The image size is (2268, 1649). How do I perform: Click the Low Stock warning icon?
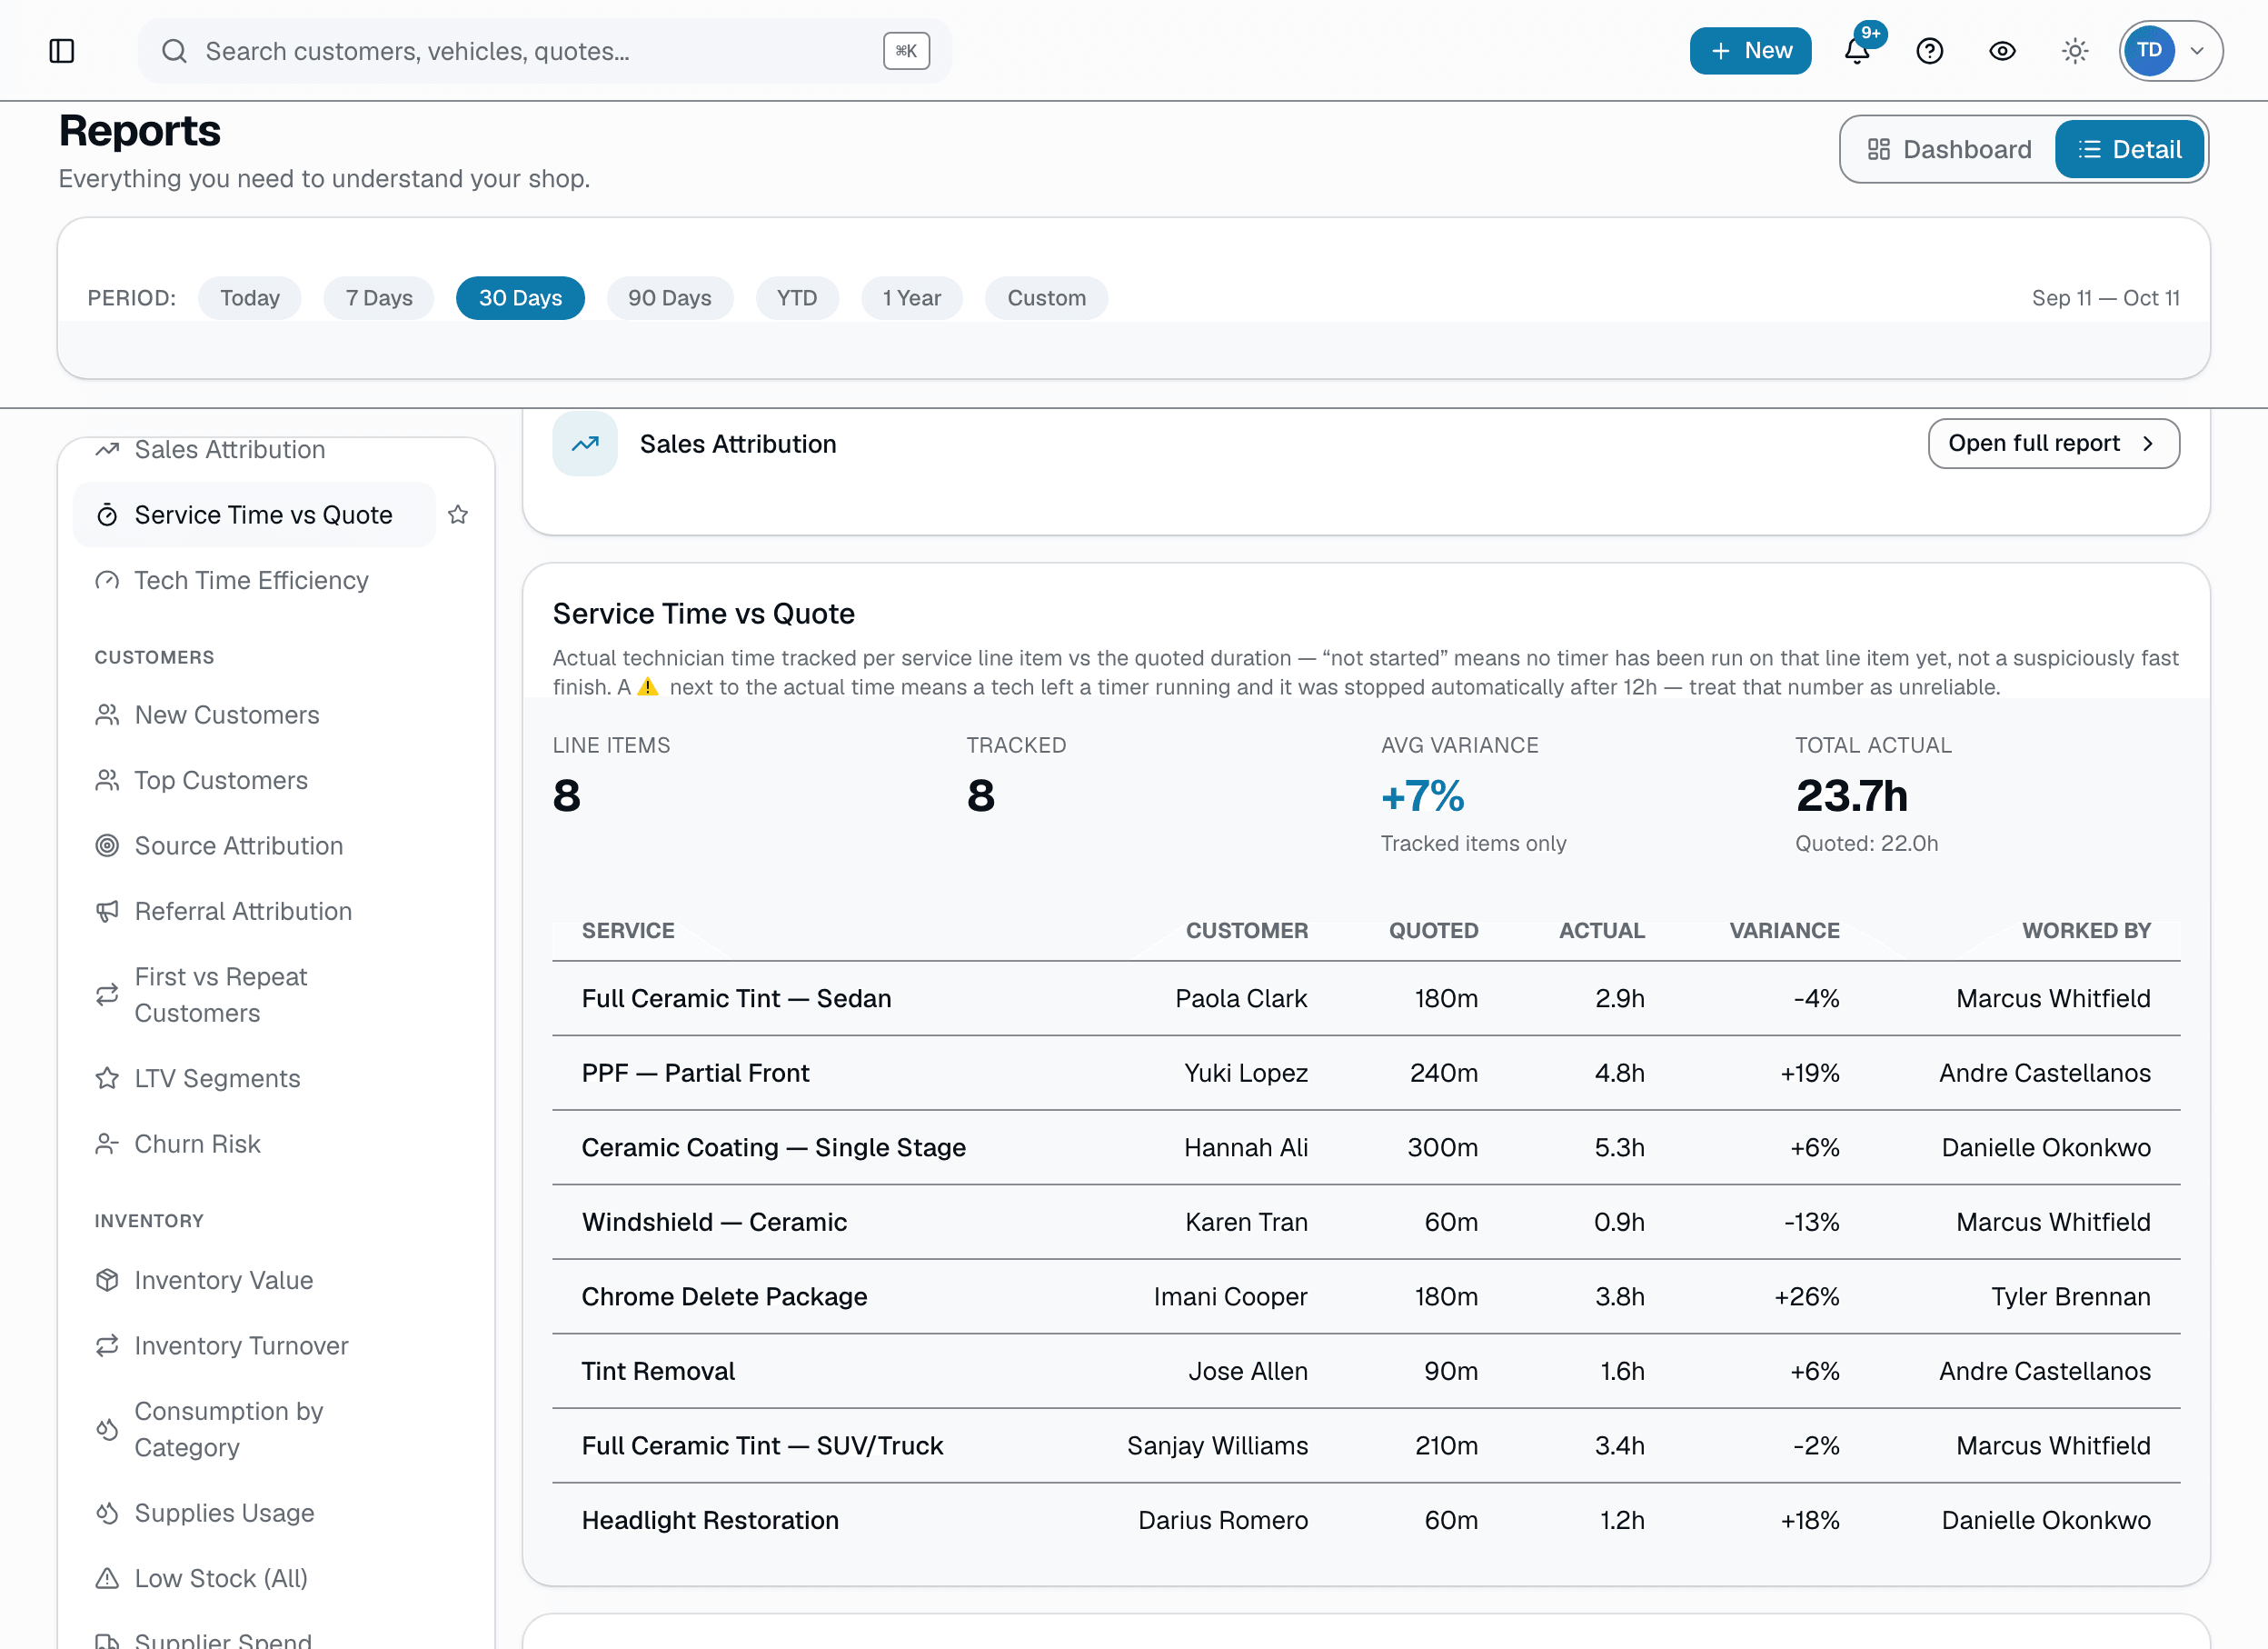pyautogui.click(x=107, y=1578)
